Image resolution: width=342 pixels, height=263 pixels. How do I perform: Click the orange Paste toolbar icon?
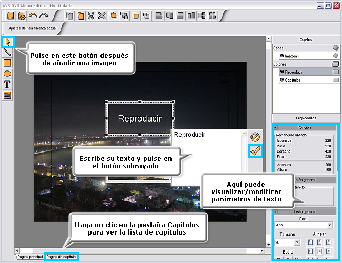[80, 16]
